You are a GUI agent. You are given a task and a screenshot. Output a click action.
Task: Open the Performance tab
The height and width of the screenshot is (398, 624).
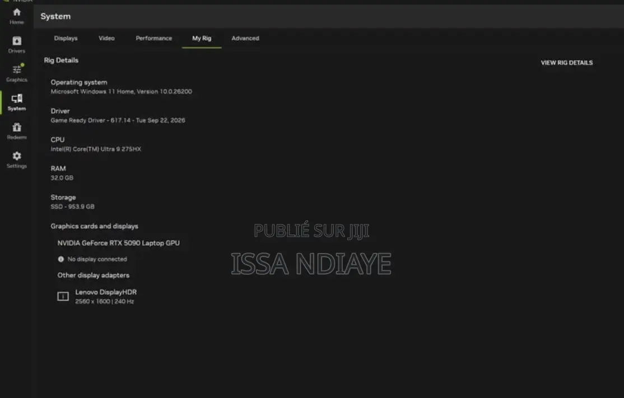(154, 38)
